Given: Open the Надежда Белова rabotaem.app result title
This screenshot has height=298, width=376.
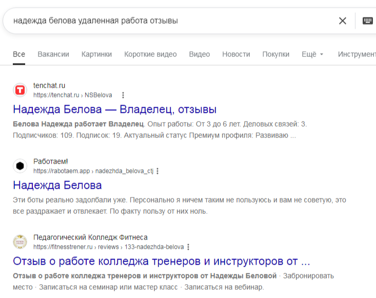Looking at the screenshot, I should coord(57,185).
